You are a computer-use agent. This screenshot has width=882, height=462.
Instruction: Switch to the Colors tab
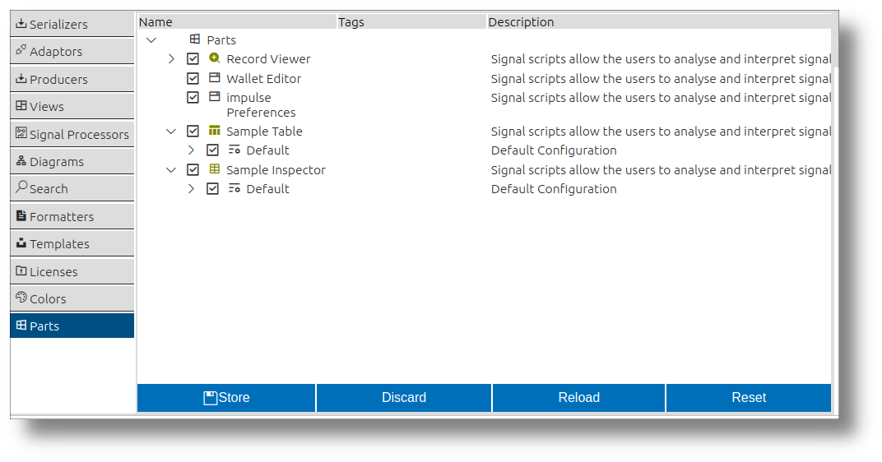coord(72,298)
